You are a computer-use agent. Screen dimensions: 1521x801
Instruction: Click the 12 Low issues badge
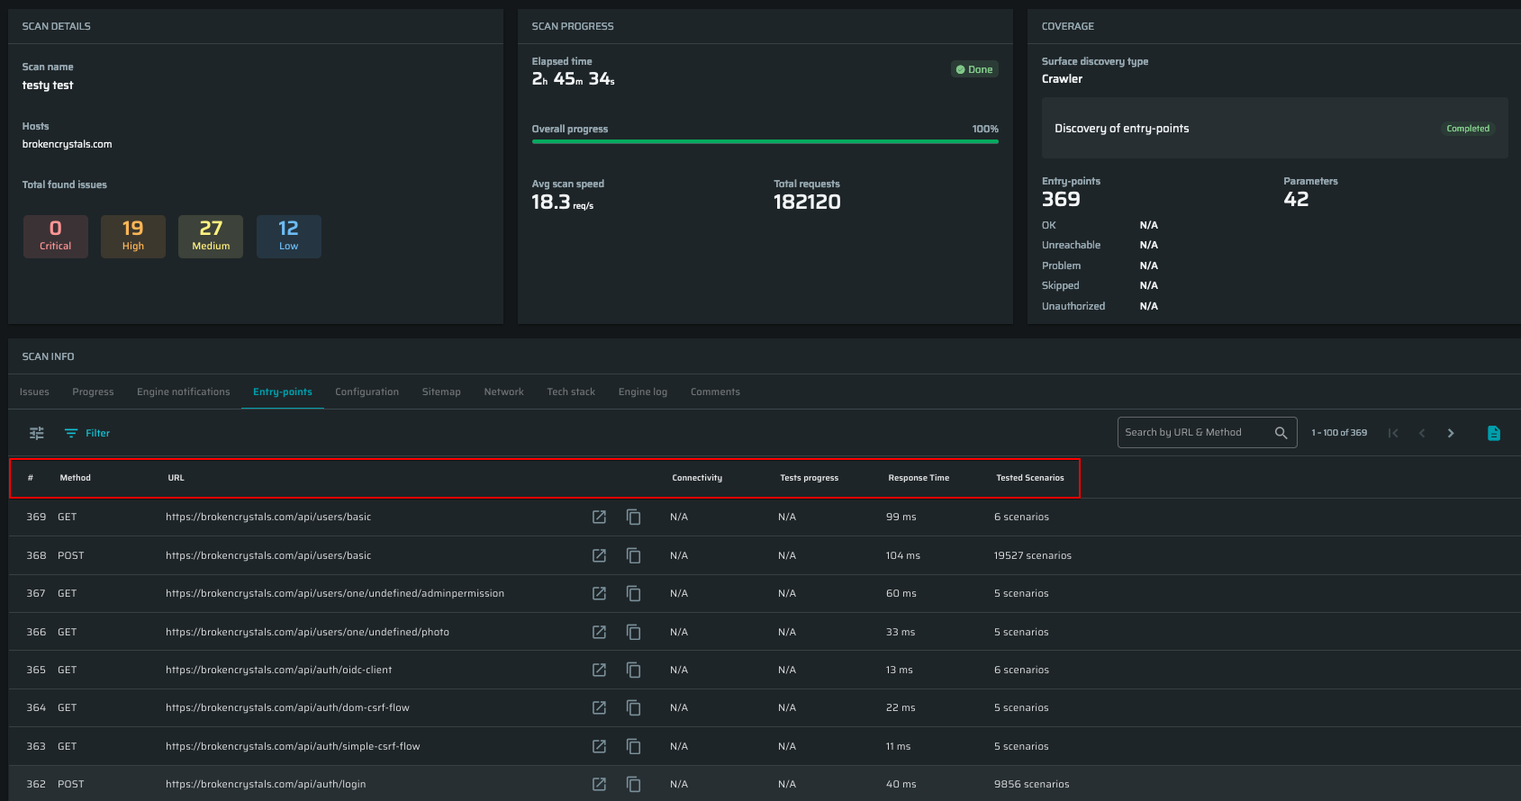point(288,236)
